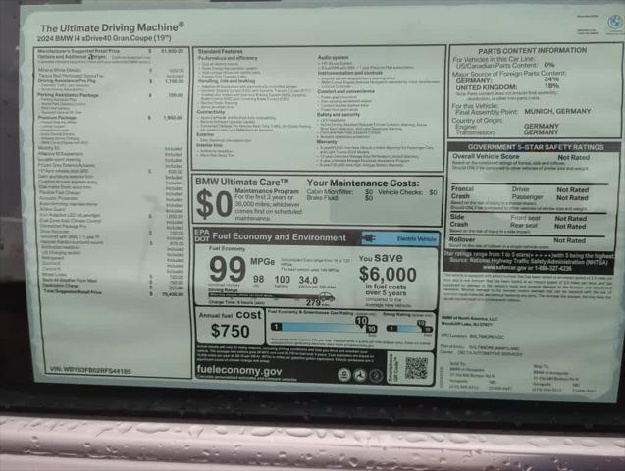
Task: Click 'GOVERNMENT 5-STAR SAFETY RATINGS' header
Action: (536, 147)
